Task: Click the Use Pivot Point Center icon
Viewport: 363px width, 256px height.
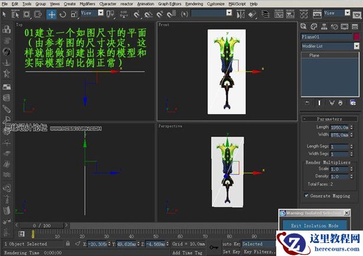Action: point(110,14)
